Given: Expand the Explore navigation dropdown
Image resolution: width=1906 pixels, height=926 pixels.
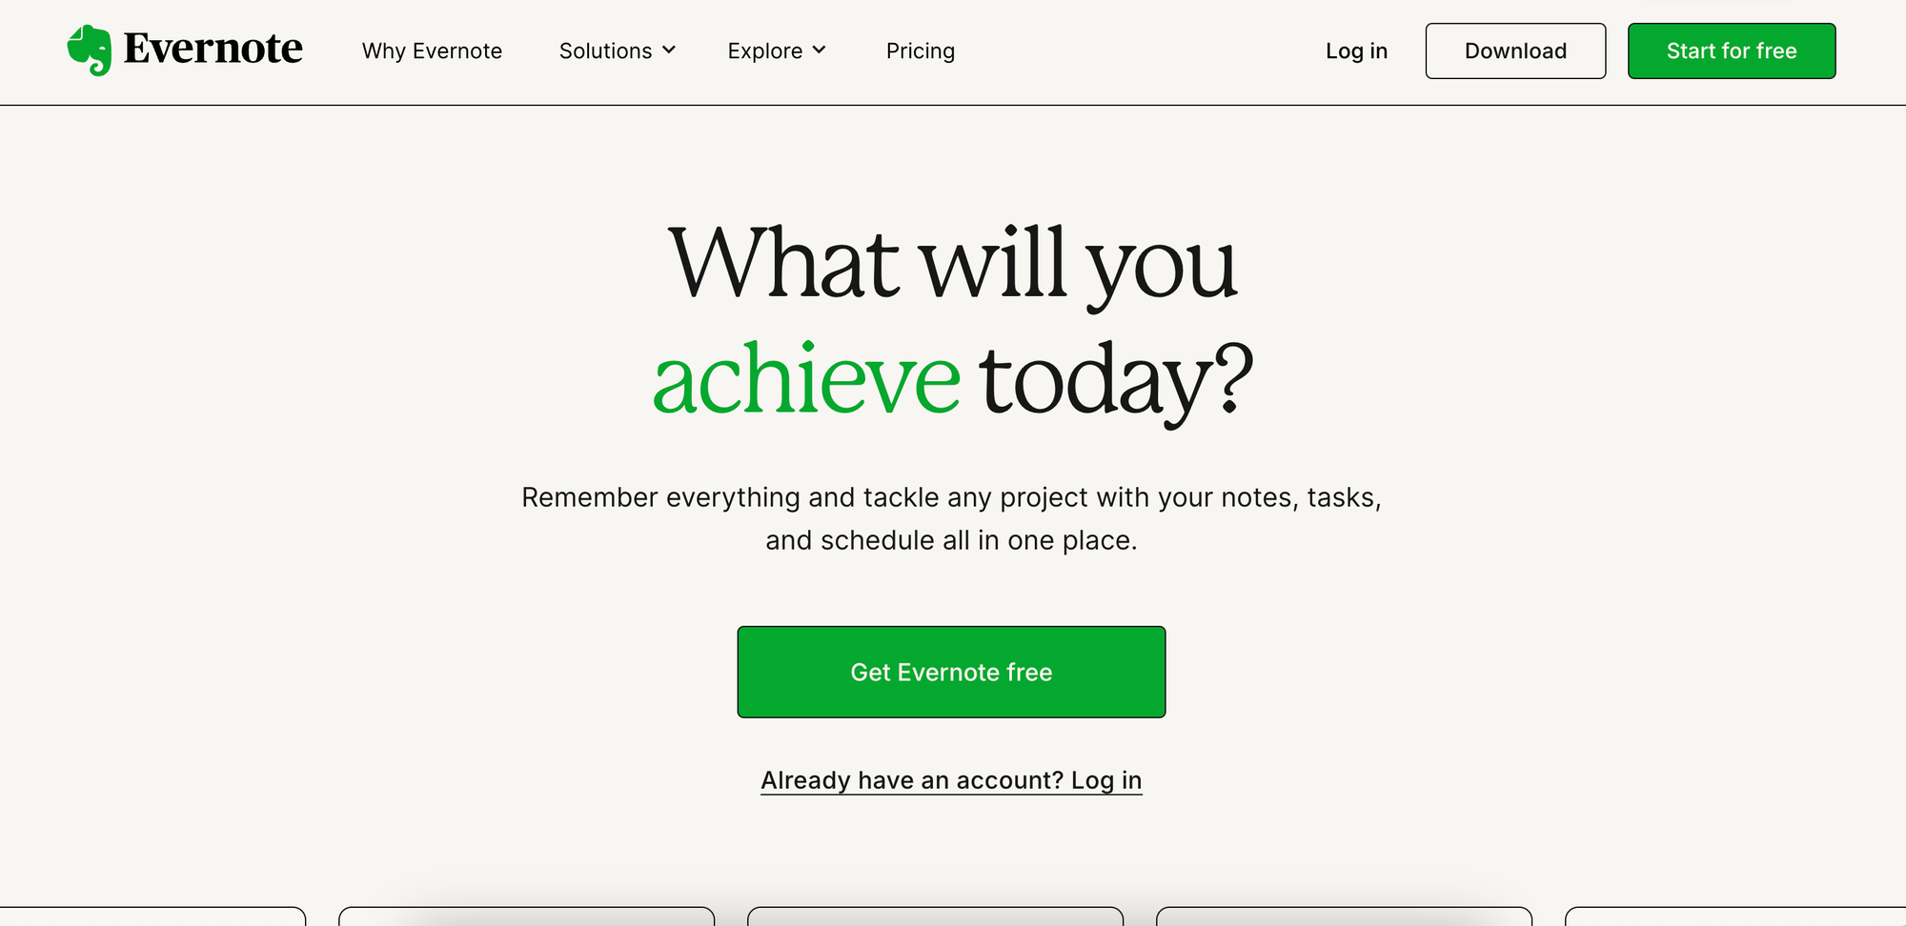Looking at the screenshot, I should 766,50.
